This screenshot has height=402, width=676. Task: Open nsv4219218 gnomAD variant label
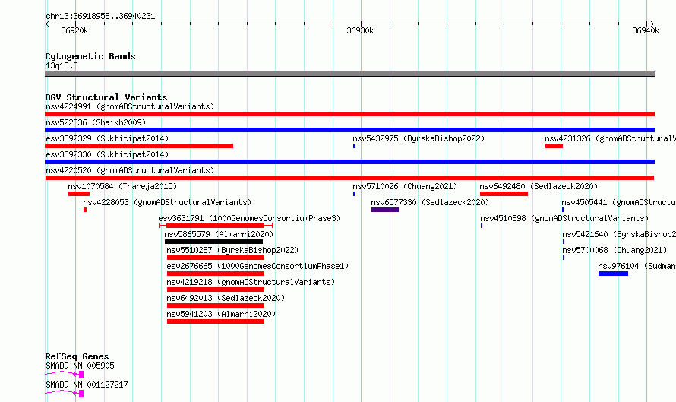pos(251,282)
